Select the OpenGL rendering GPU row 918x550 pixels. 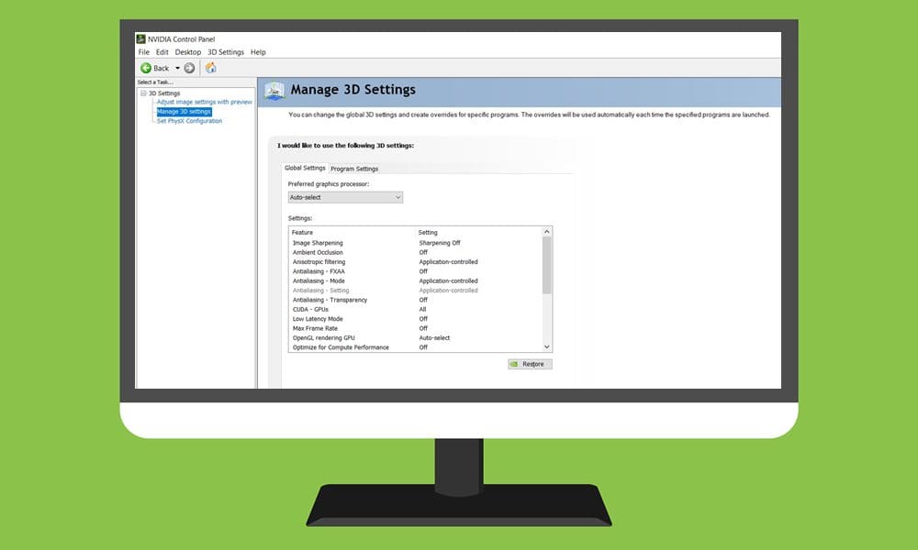tap(416, 338)
